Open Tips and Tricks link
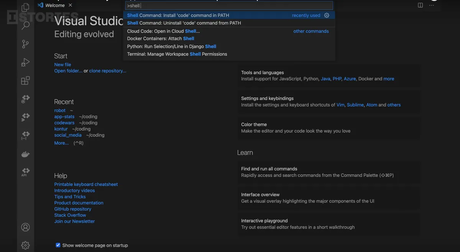This screenshot has width=460, height=252. [x=70, y=197]
